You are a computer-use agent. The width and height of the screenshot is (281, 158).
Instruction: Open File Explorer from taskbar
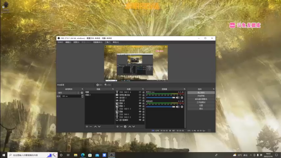point(76,155)
